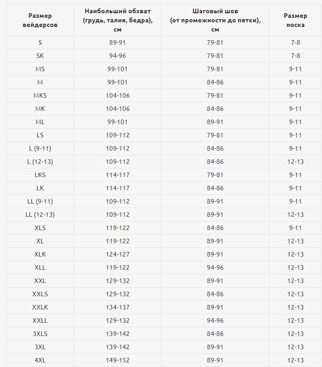Click the inseam value in XLL row
This screenshot has height=367, width=322.
pos(215,267)
